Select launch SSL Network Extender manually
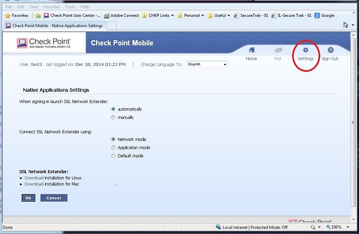The width and height of the screenshot is (359, 234). [x=113, y=117]
